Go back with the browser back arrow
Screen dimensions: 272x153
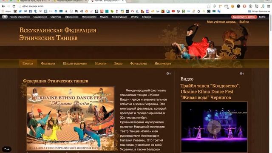click(x=3, y=6)
